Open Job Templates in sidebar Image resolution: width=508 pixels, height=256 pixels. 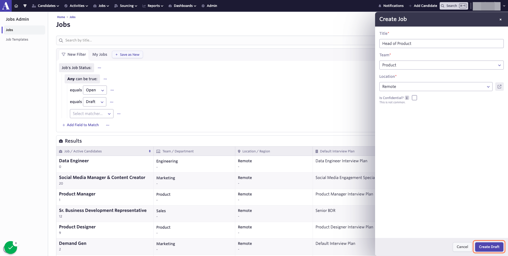17,40
